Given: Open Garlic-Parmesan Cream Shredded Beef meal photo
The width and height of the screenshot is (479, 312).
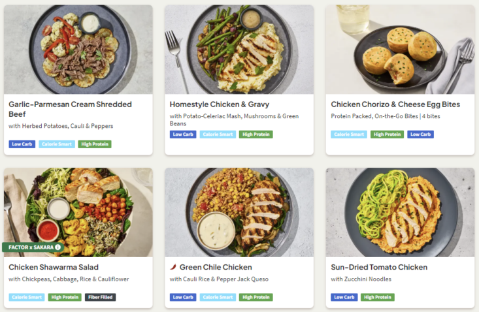Looking at the screenshot, I should pos(78,50).
